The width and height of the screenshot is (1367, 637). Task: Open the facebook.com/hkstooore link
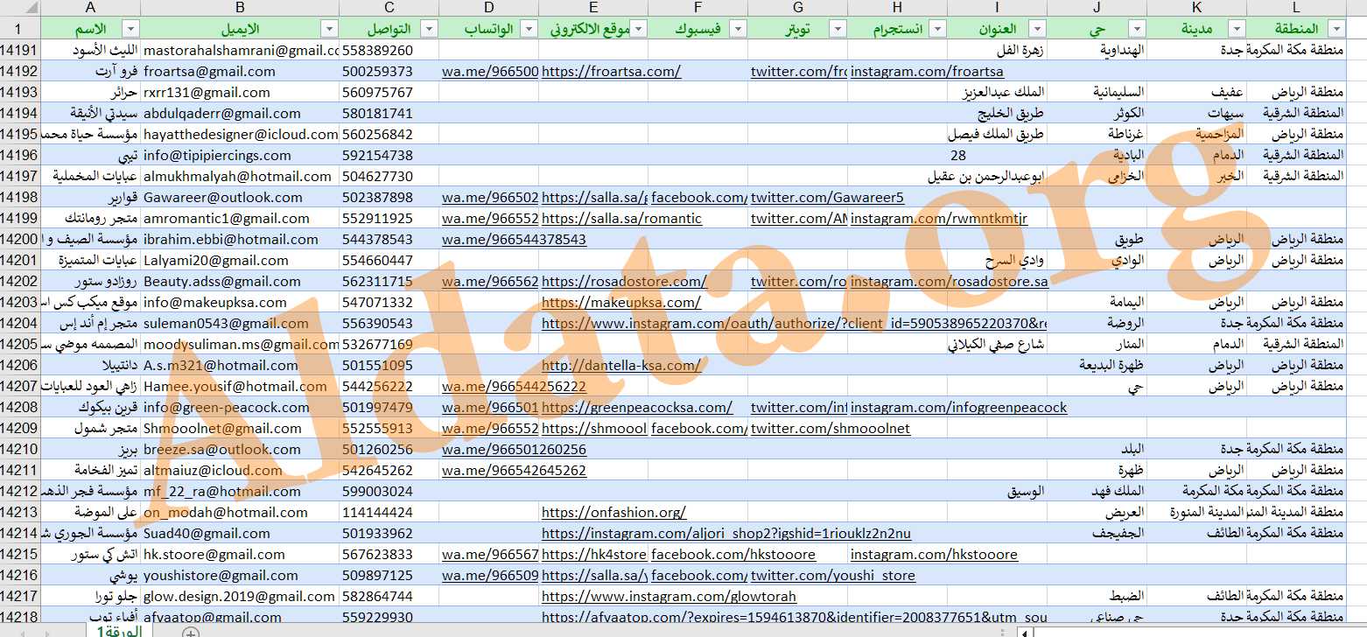click(733, 554)
